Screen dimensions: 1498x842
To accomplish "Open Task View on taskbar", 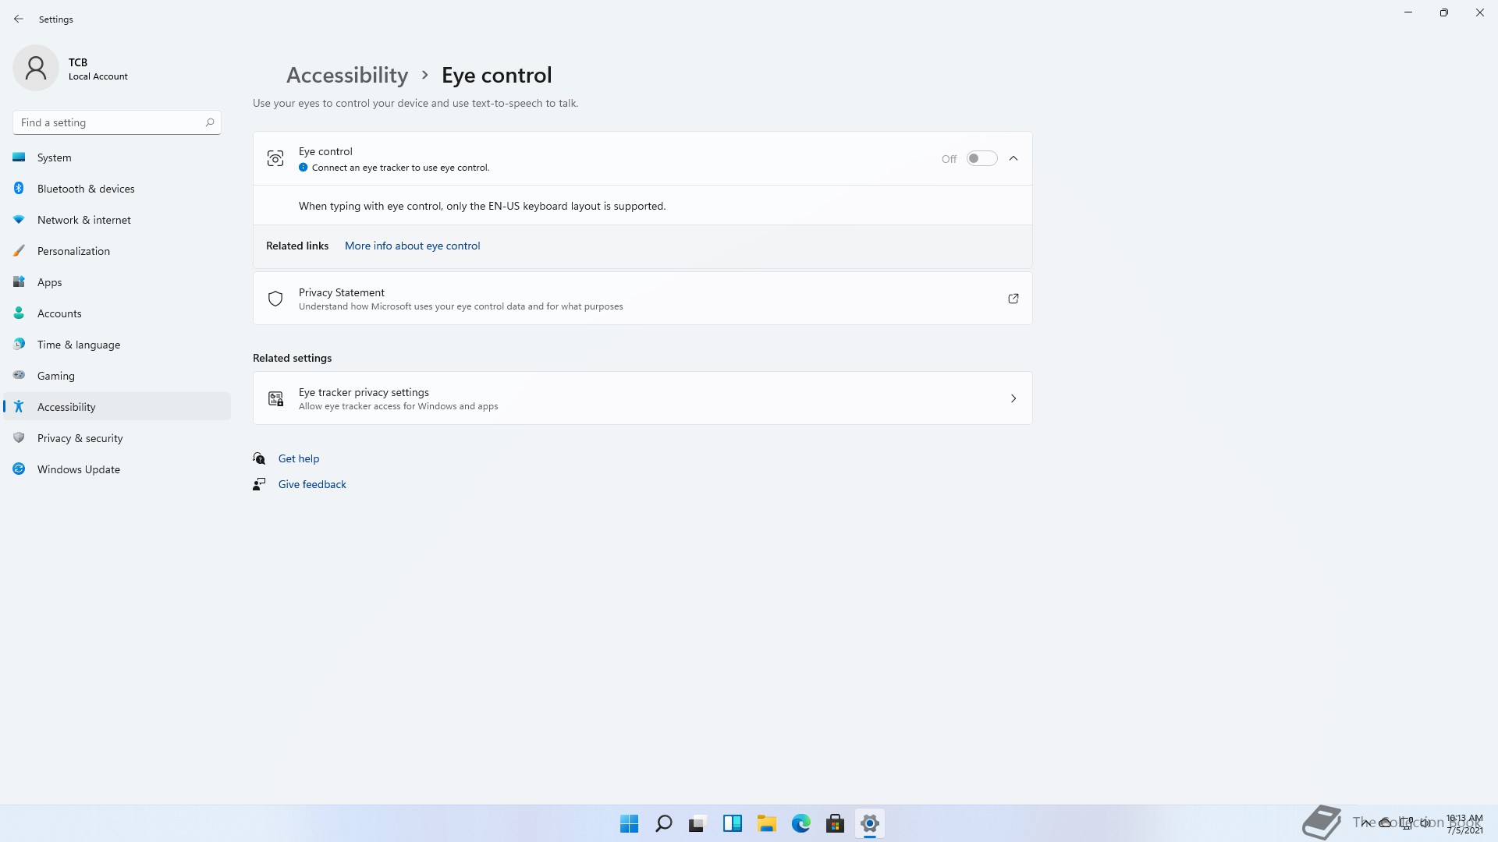I will tap(698, 823).
